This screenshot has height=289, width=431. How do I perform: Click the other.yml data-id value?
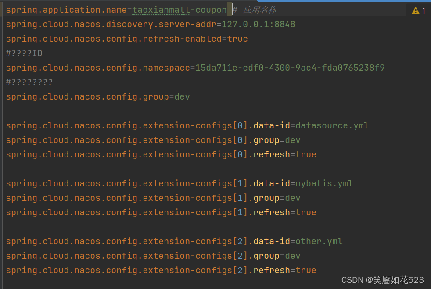click(x=319, y=241)
